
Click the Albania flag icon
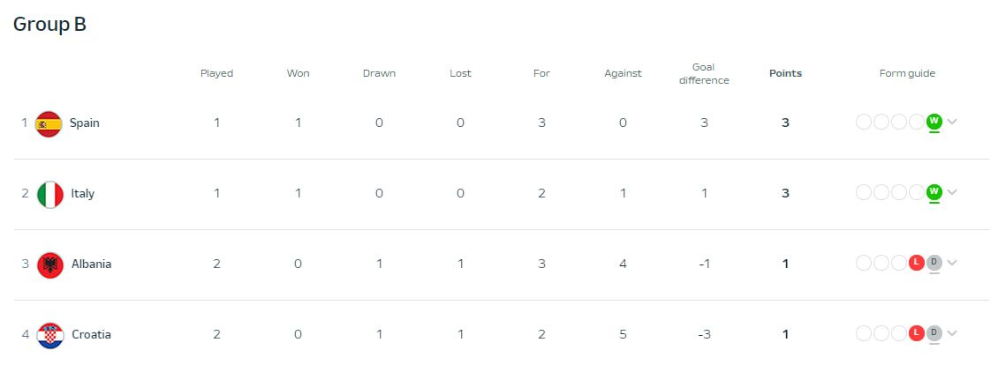50,264
